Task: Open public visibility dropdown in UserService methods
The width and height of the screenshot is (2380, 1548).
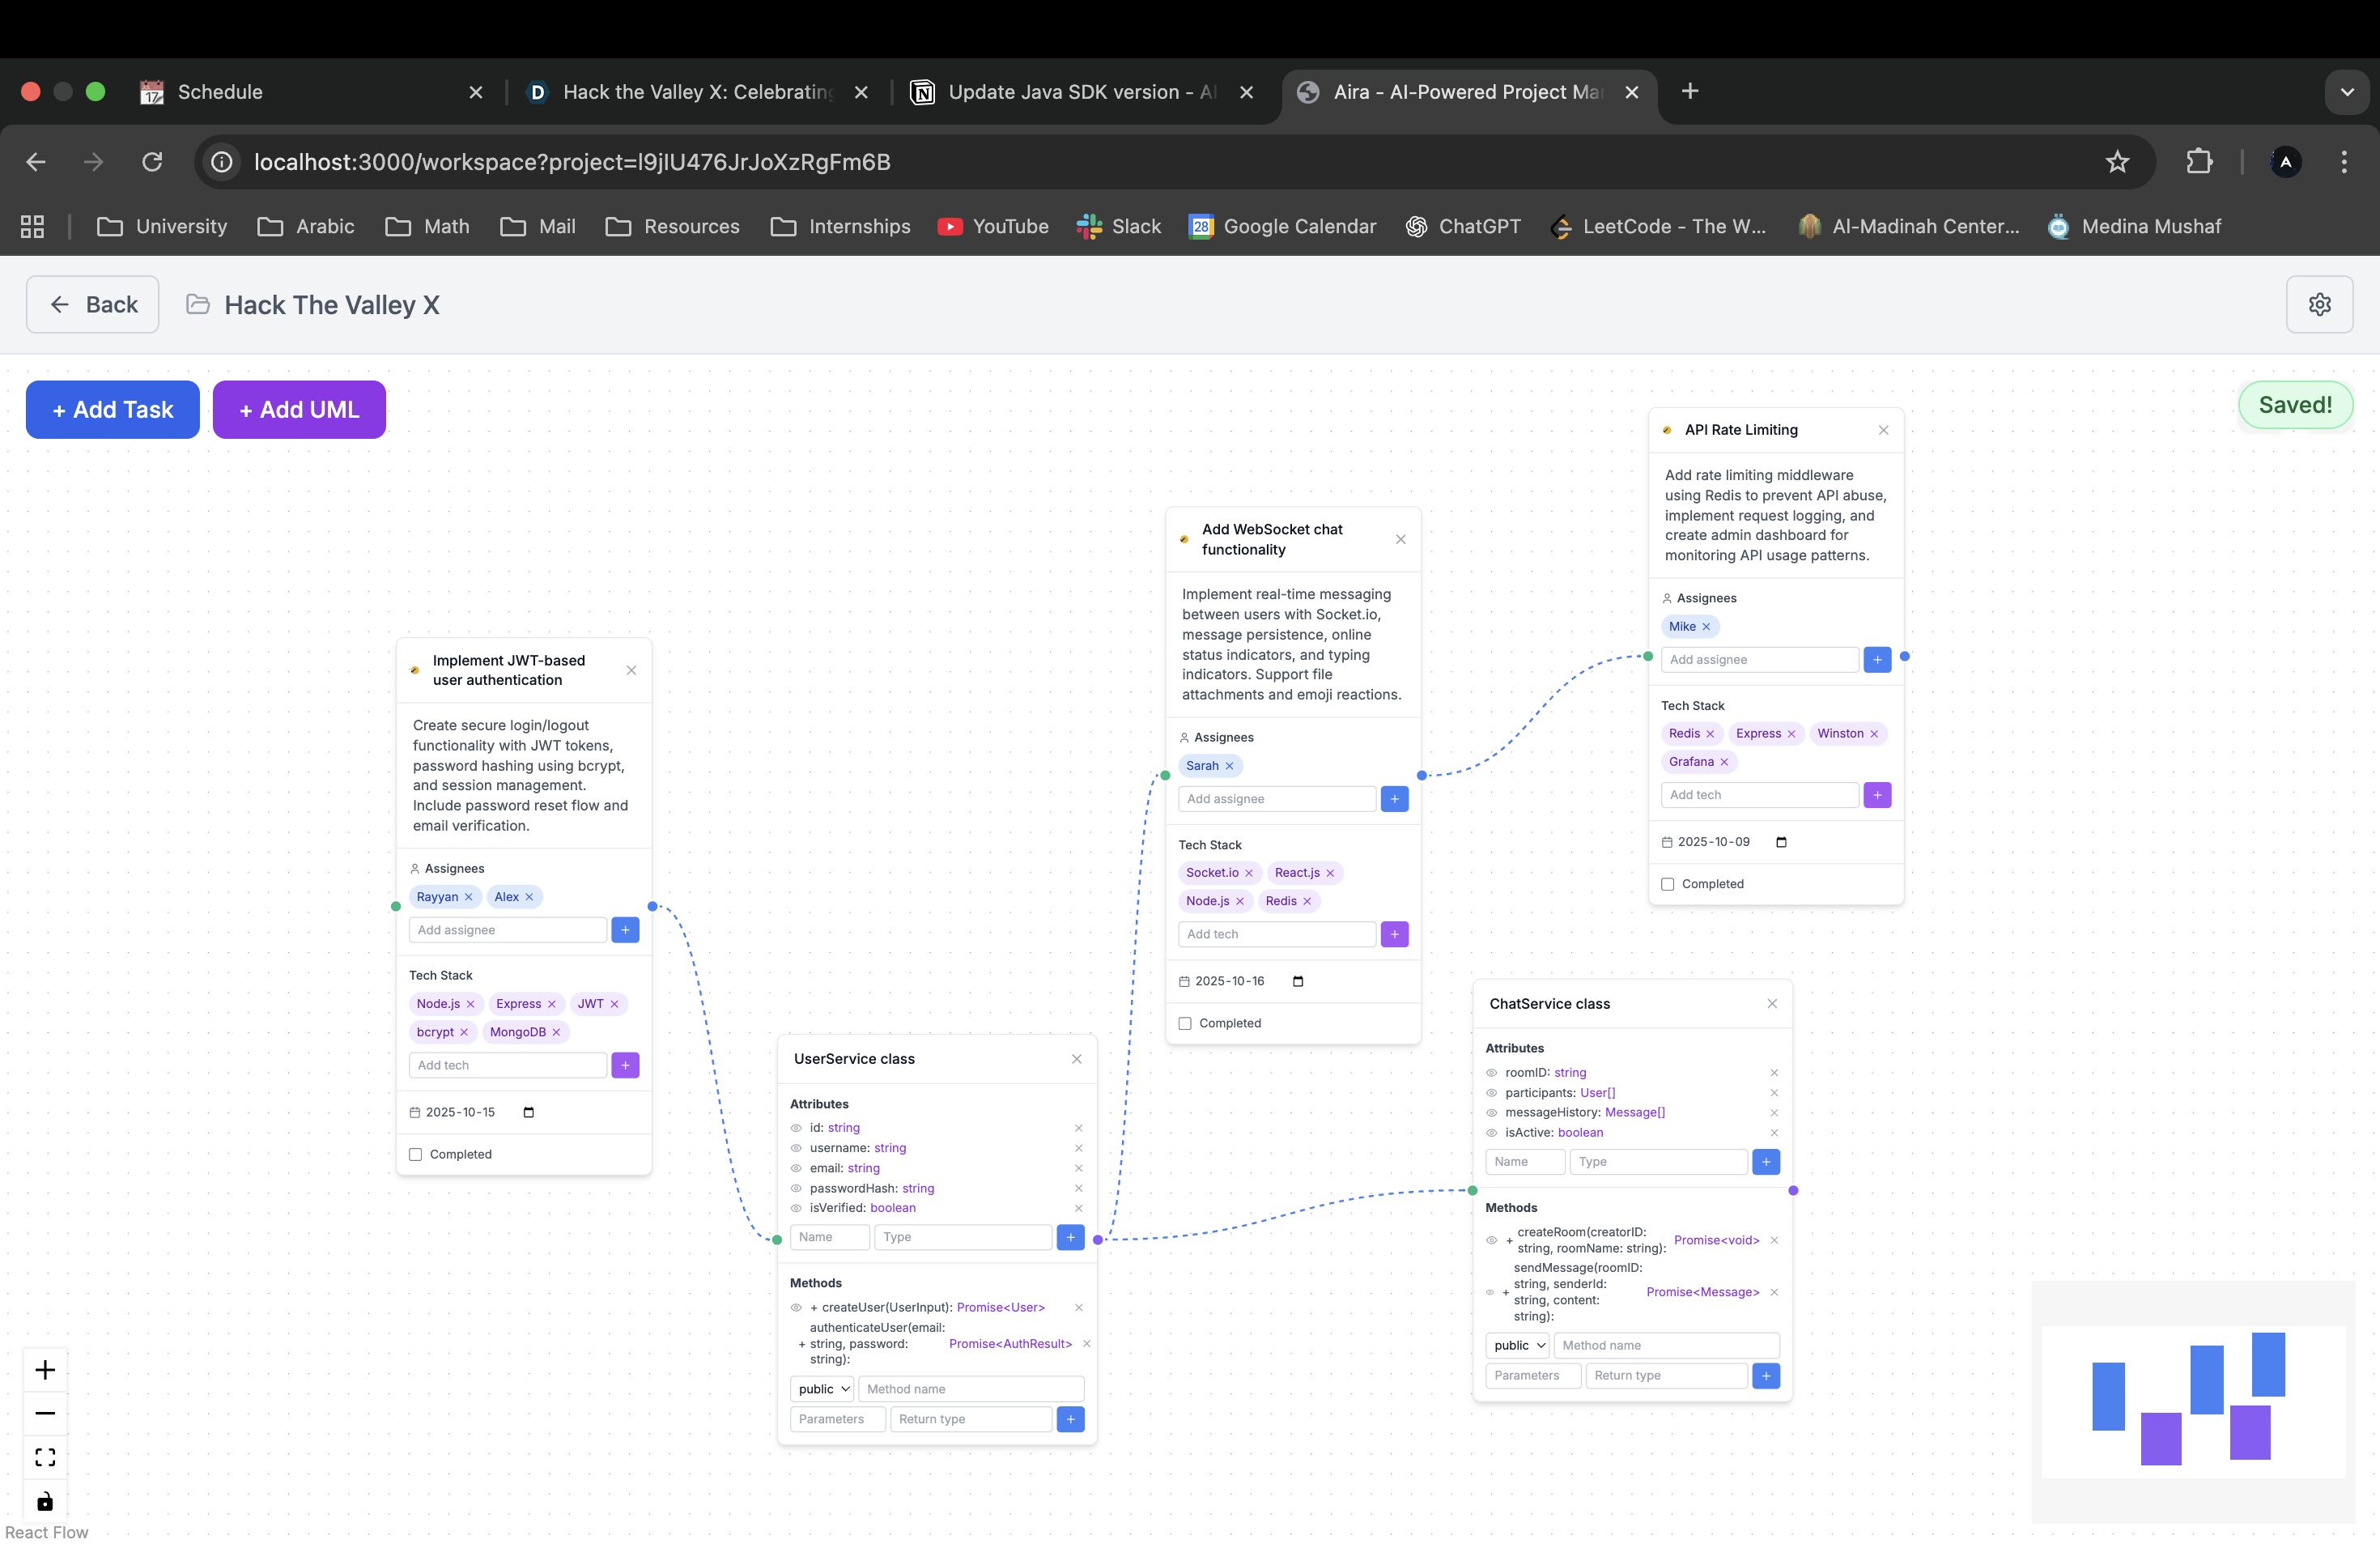Action: coord(823,1389)
